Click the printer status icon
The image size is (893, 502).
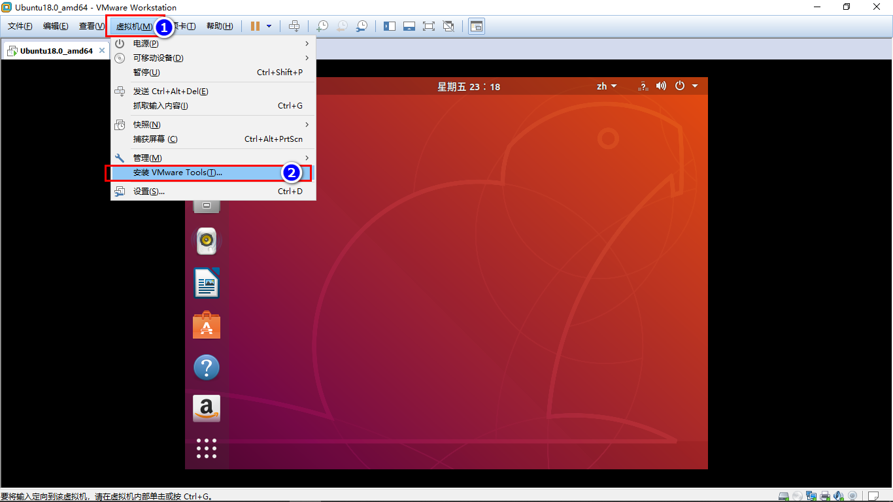(825, 496)
